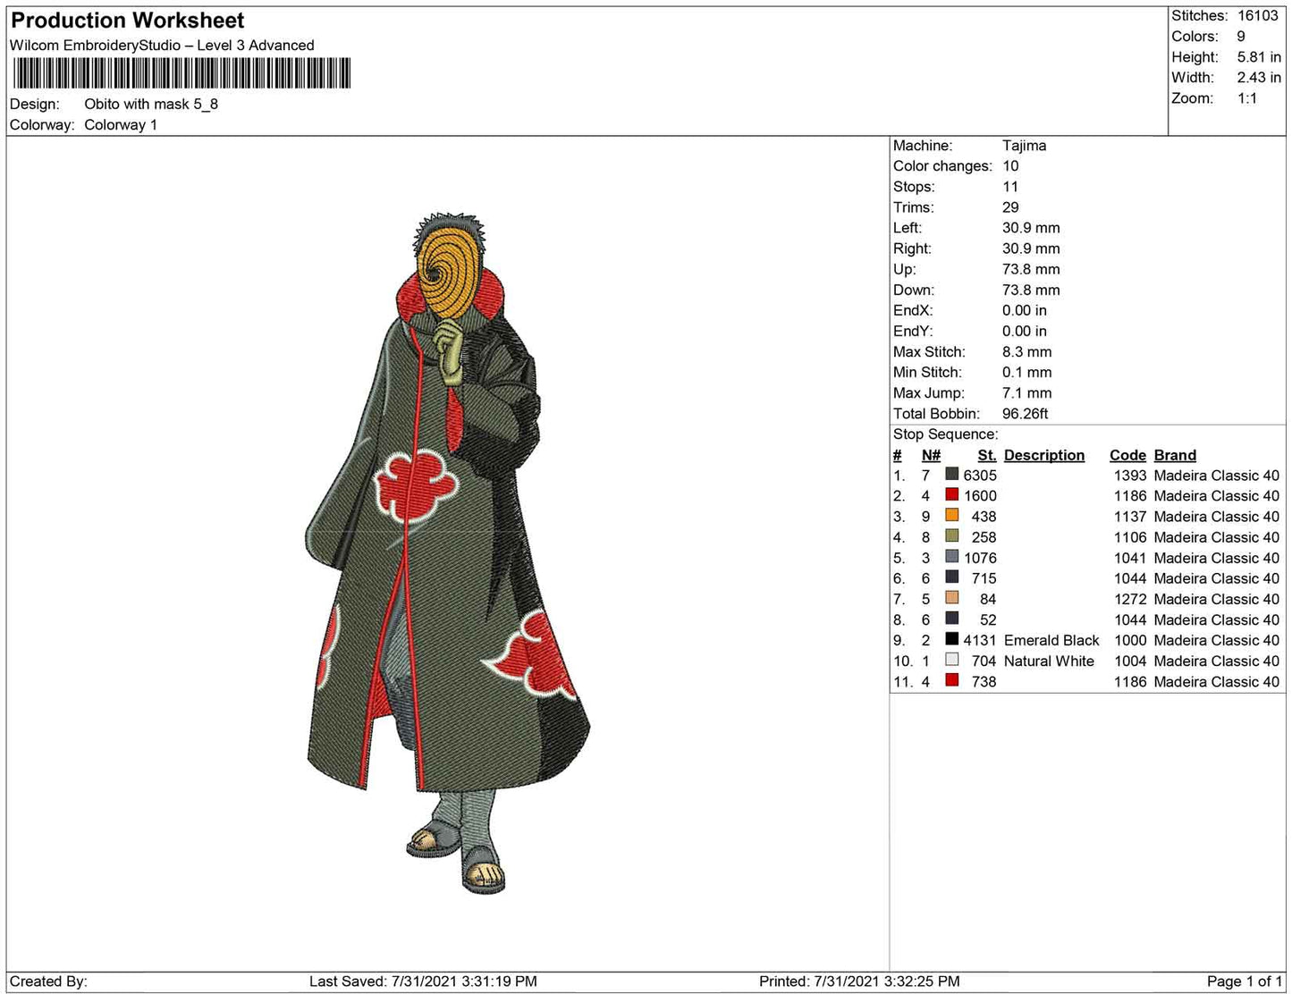Click stitch count '4131' in stop 9
Viewport: 1292px width, 994px height.
tap(980, 640)
